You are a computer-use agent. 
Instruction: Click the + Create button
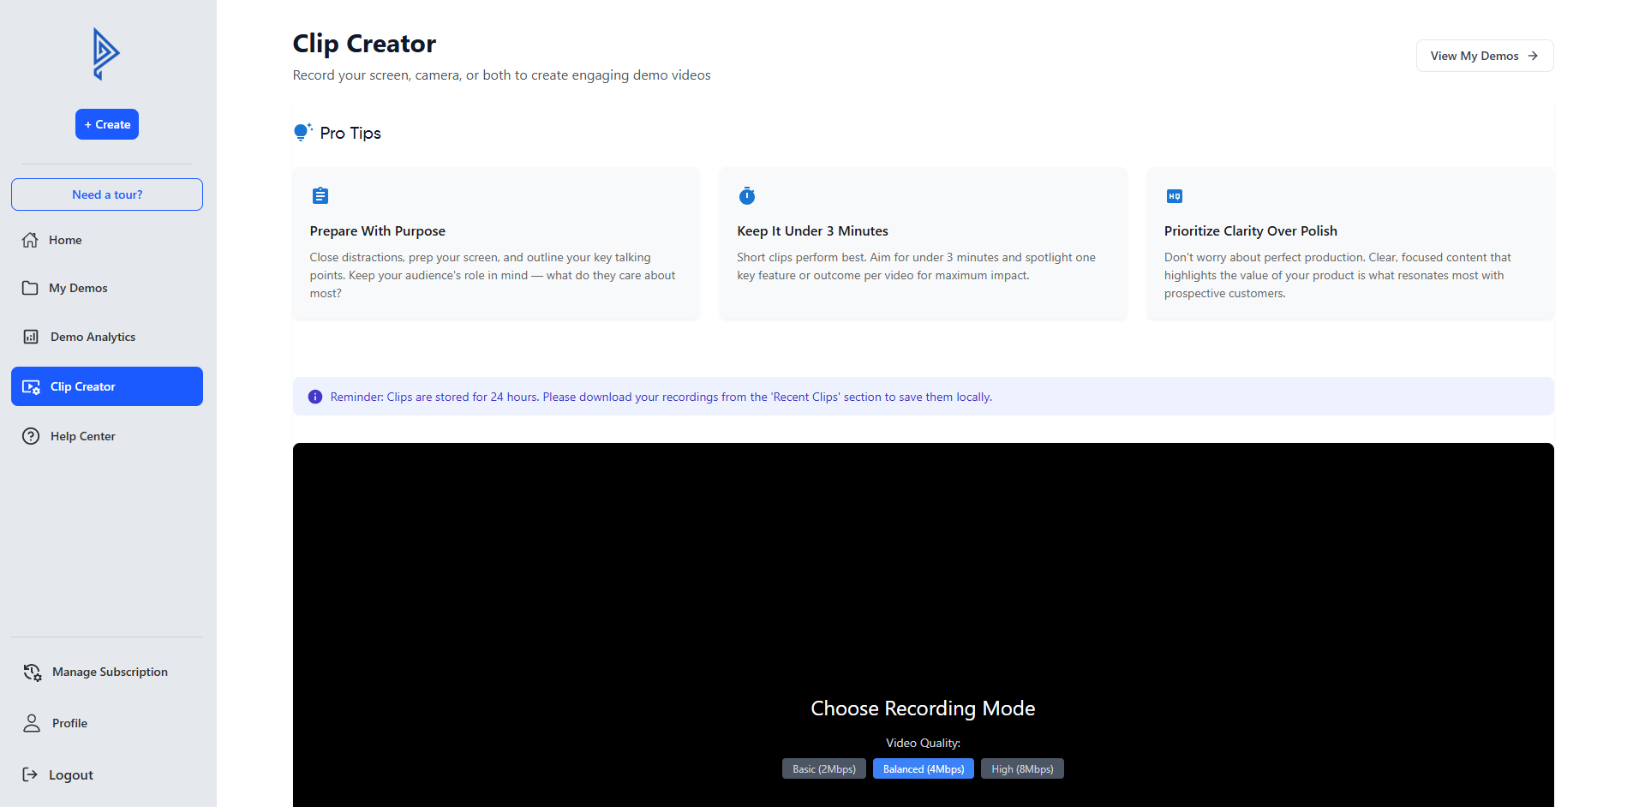[107, 124]
